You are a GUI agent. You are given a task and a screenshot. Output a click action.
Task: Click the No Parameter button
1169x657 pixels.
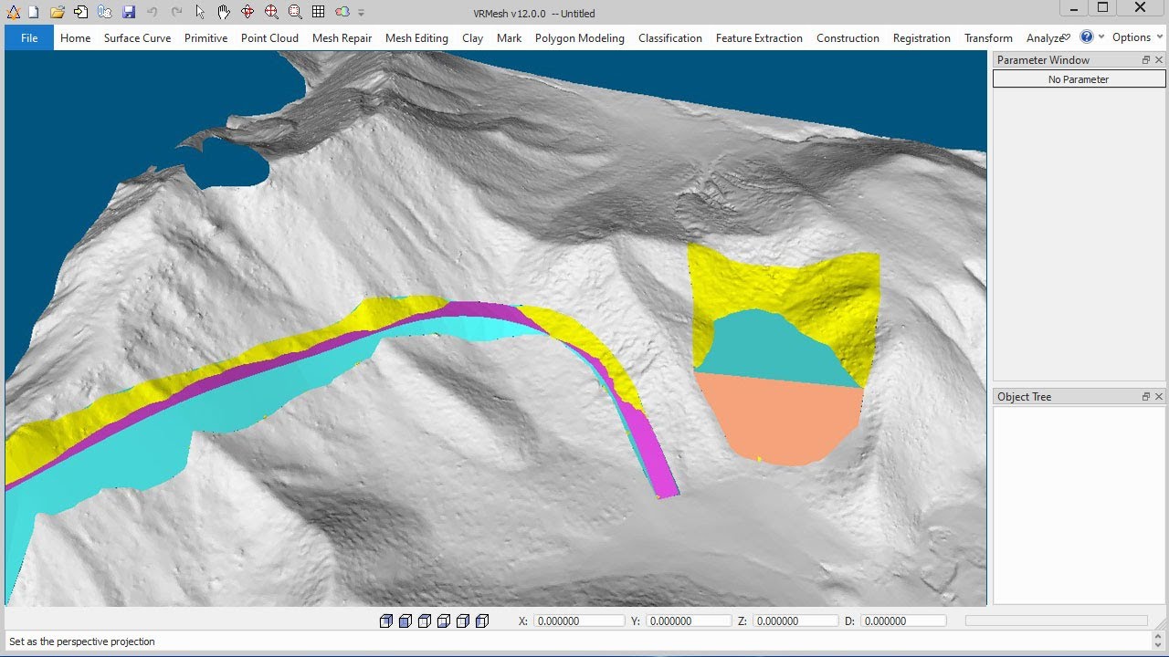(x=1079, y=79)
